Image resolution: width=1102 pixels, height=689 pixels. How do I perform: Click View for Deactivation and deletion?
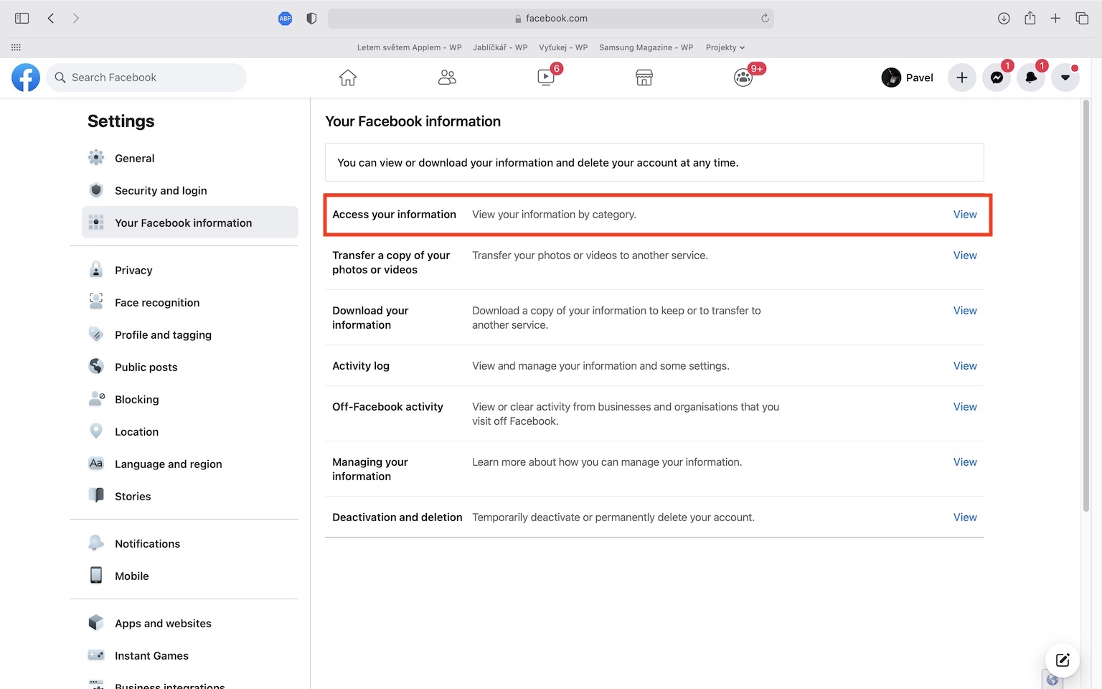(x=965, y=517)
